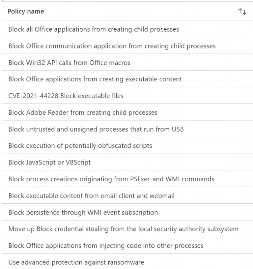Select Block execution of potentially obfuscated scripts
This screenshot has height=269, width=253.
point(81,146)
